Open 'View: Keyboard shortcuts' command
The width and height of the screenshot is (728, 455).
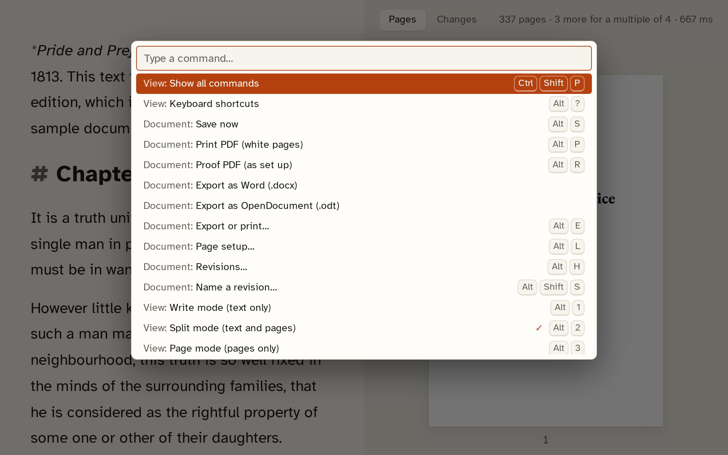coord(364,104)
